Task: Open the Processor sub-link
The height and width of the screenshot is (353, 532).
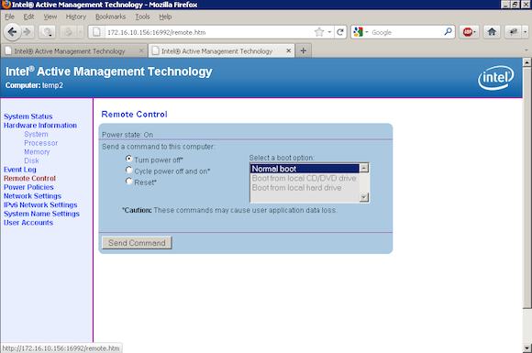Action: (40, 143)
